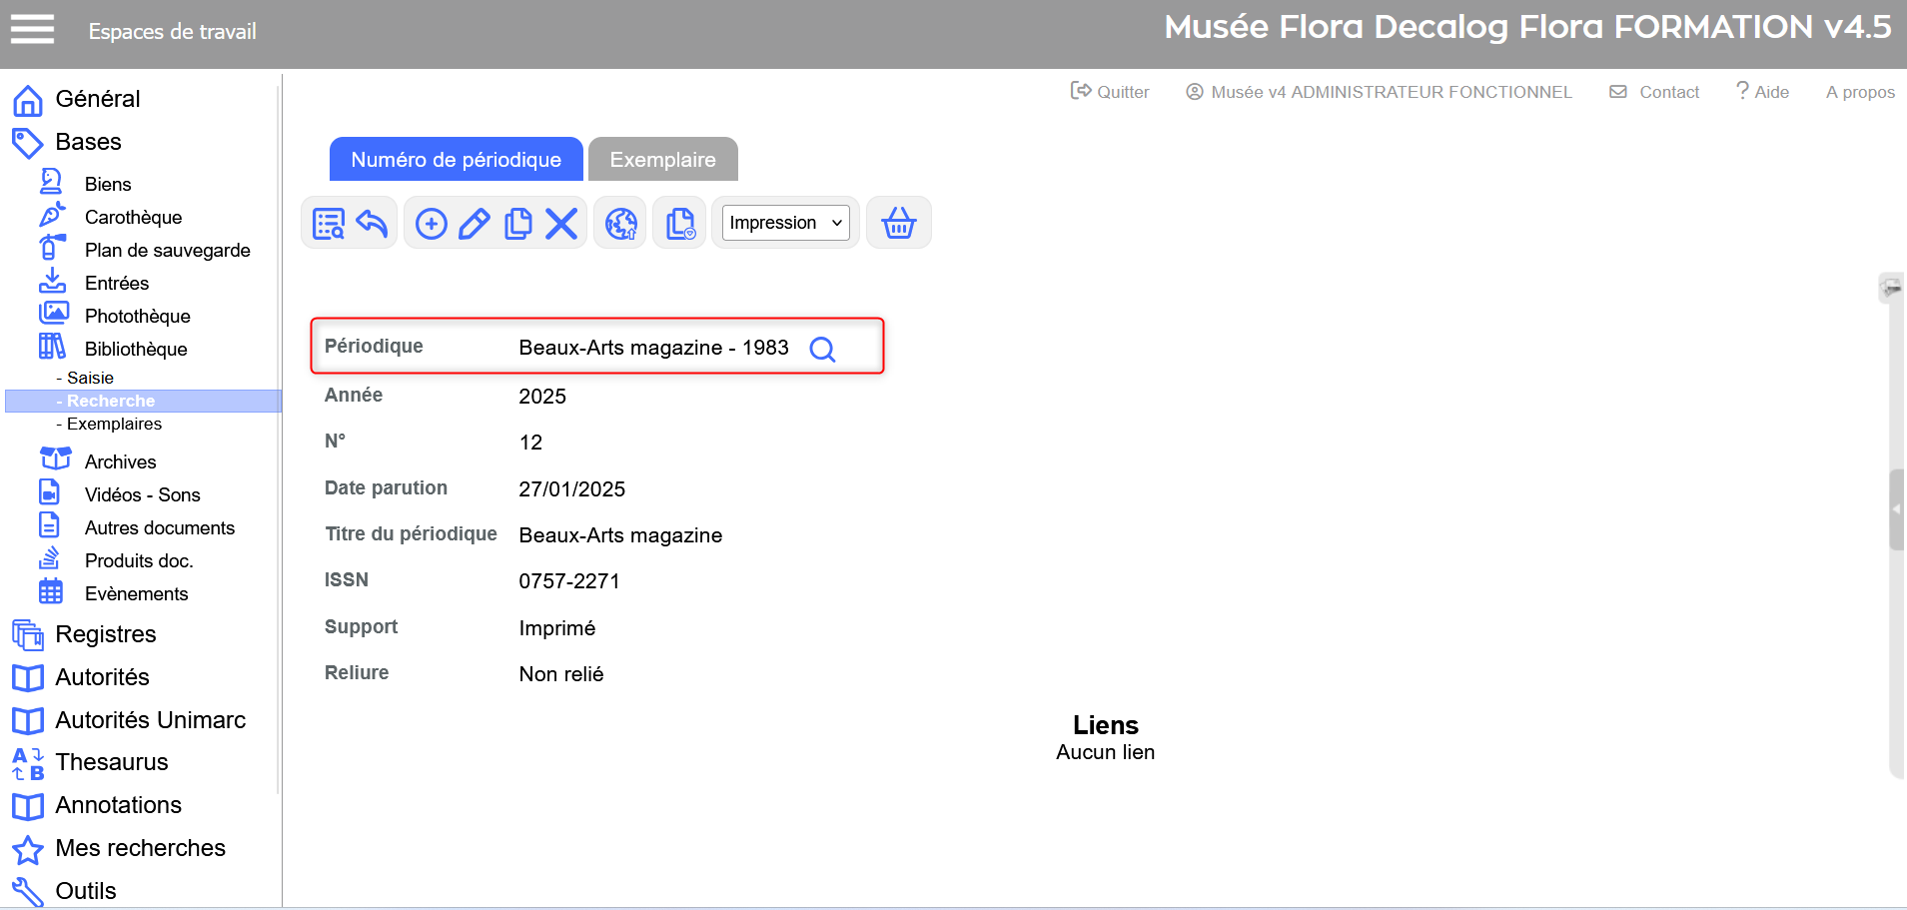Add a new record with plus icon
1907x910 pixels.
(x=431, y=224)
